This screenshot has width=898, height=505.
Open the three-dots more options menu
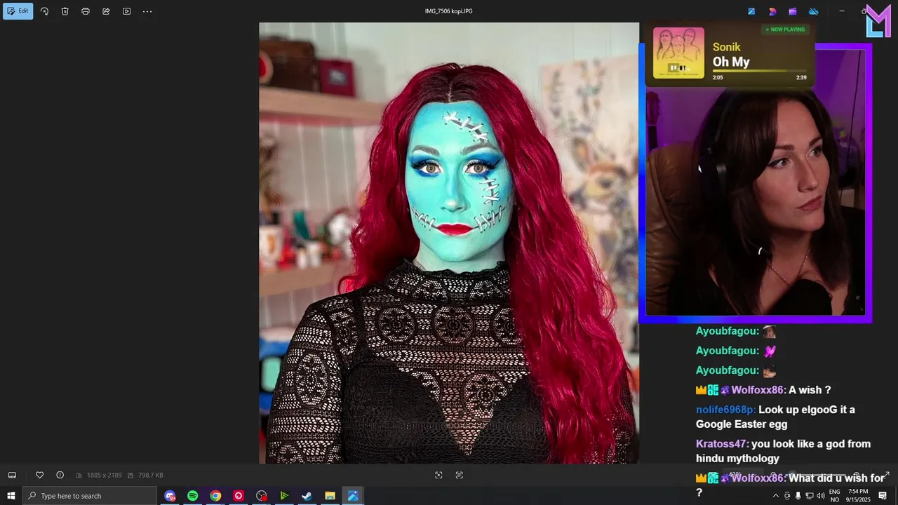tap(147, 11)
